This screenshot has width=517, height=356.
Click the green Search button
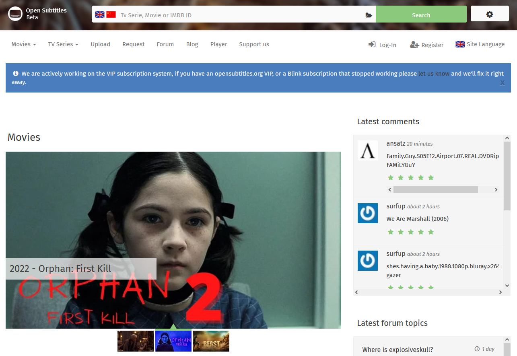pyautogui.click(x=421, y=14)
